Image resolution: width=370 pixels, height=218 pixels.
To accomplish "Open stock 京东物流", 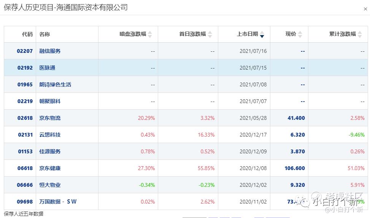I will [50, 118].
